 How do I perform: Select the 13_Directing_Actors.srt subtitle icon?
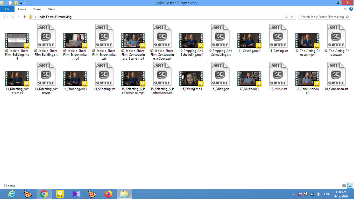tap(46, 74)
